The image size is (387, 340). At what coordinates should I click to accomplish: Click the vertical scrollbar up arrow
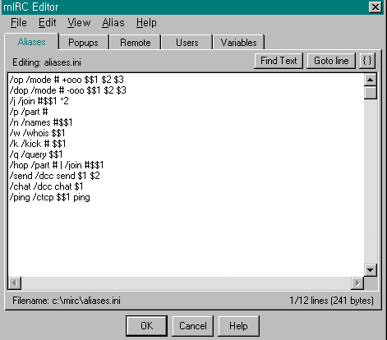(x=371, y=80)
